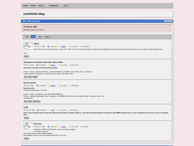
Task: Click the courtnicles blog site title
Action: [x=34, y=14]
